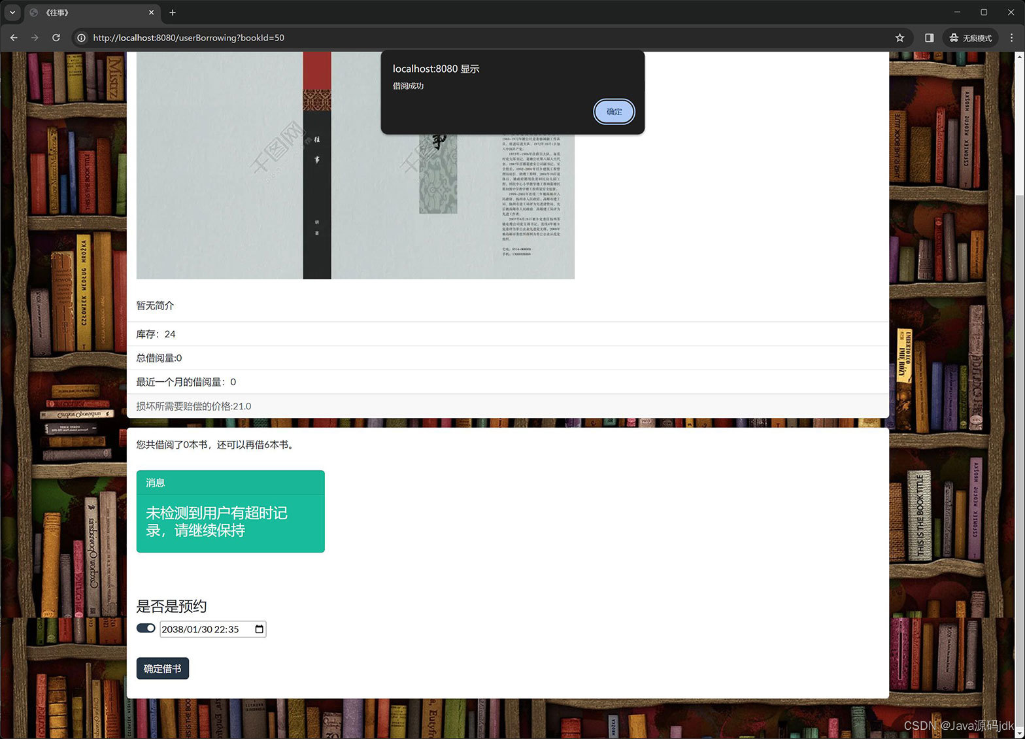Viewport: 1025px width, 739px height.
Task: Open the calendar picker icon in date field
Action: coord(260,629)
